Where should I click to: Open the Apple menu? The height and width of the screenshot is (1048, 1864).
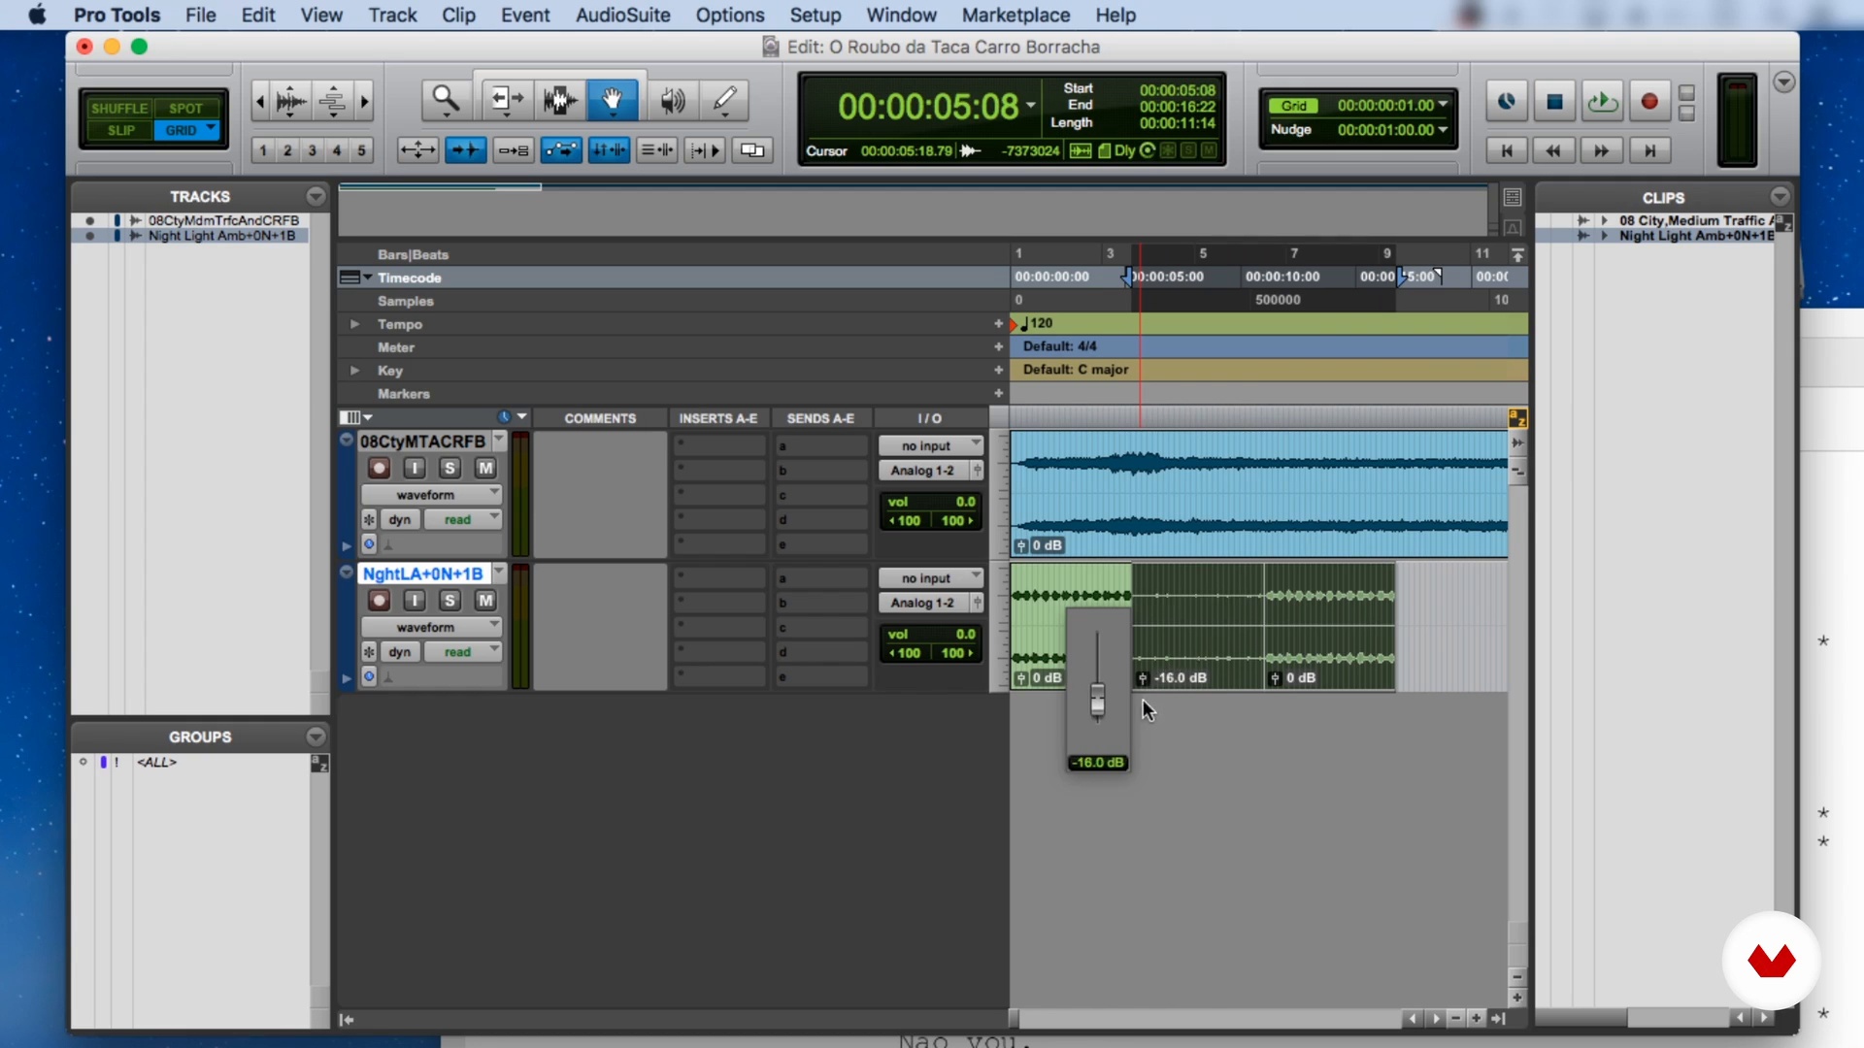point(37,16)
